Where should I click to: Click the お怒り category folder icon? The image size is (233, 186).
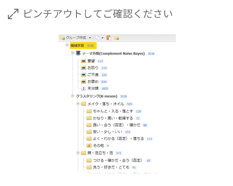pos(84,68)
